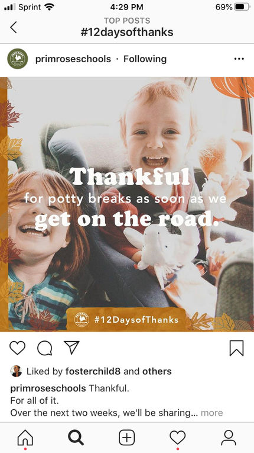Open fosterchild8 liker profile
This screenshot has height=453, width=254.
tap(93, 371)
